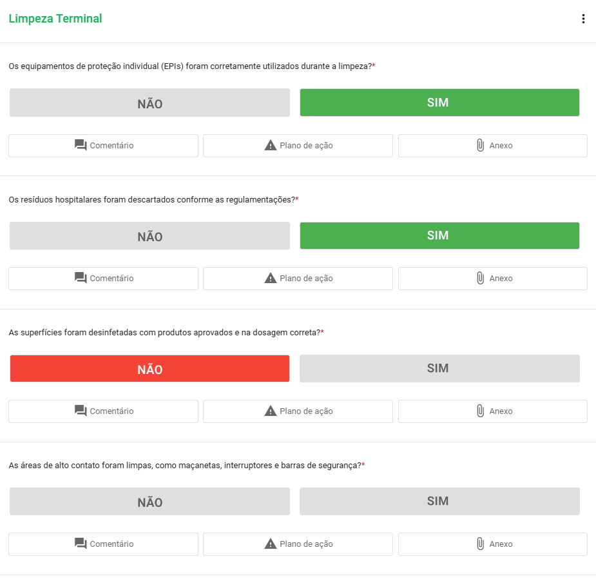The height and width of the screenshot is (581, 596).
Task: Click the warning triangle icon on the EPIs question
Action: 270,145
